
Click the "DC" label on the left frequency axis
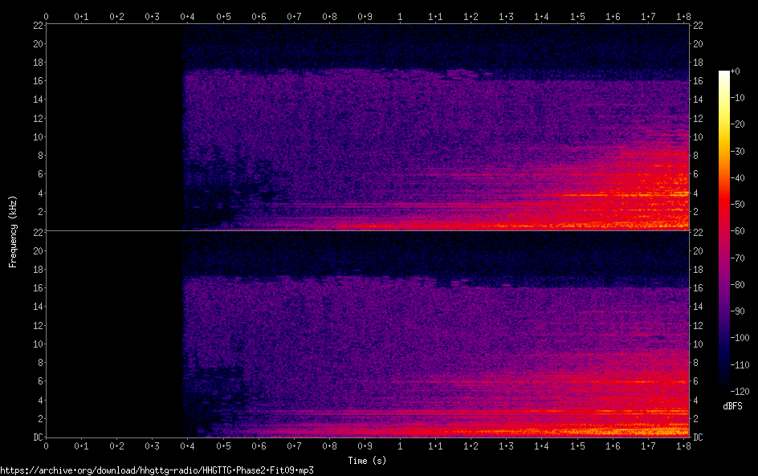click(x=37, y=437)
